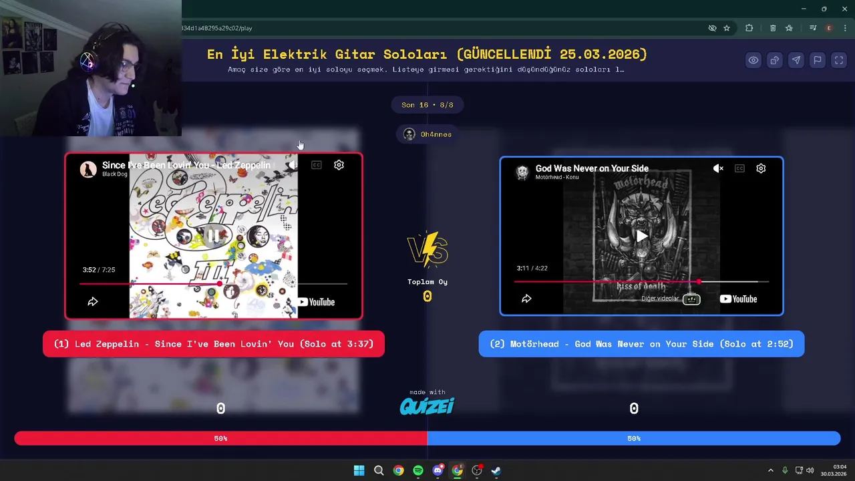The image size is (855, 481).
Task: Toggle captions CC on Motörhead video
Action: click(739, 168)
